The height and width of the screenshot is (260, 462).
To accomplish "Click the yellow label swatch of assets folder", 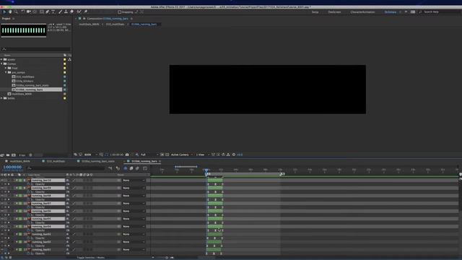I will pyautogui.click(x=64, y=59).
